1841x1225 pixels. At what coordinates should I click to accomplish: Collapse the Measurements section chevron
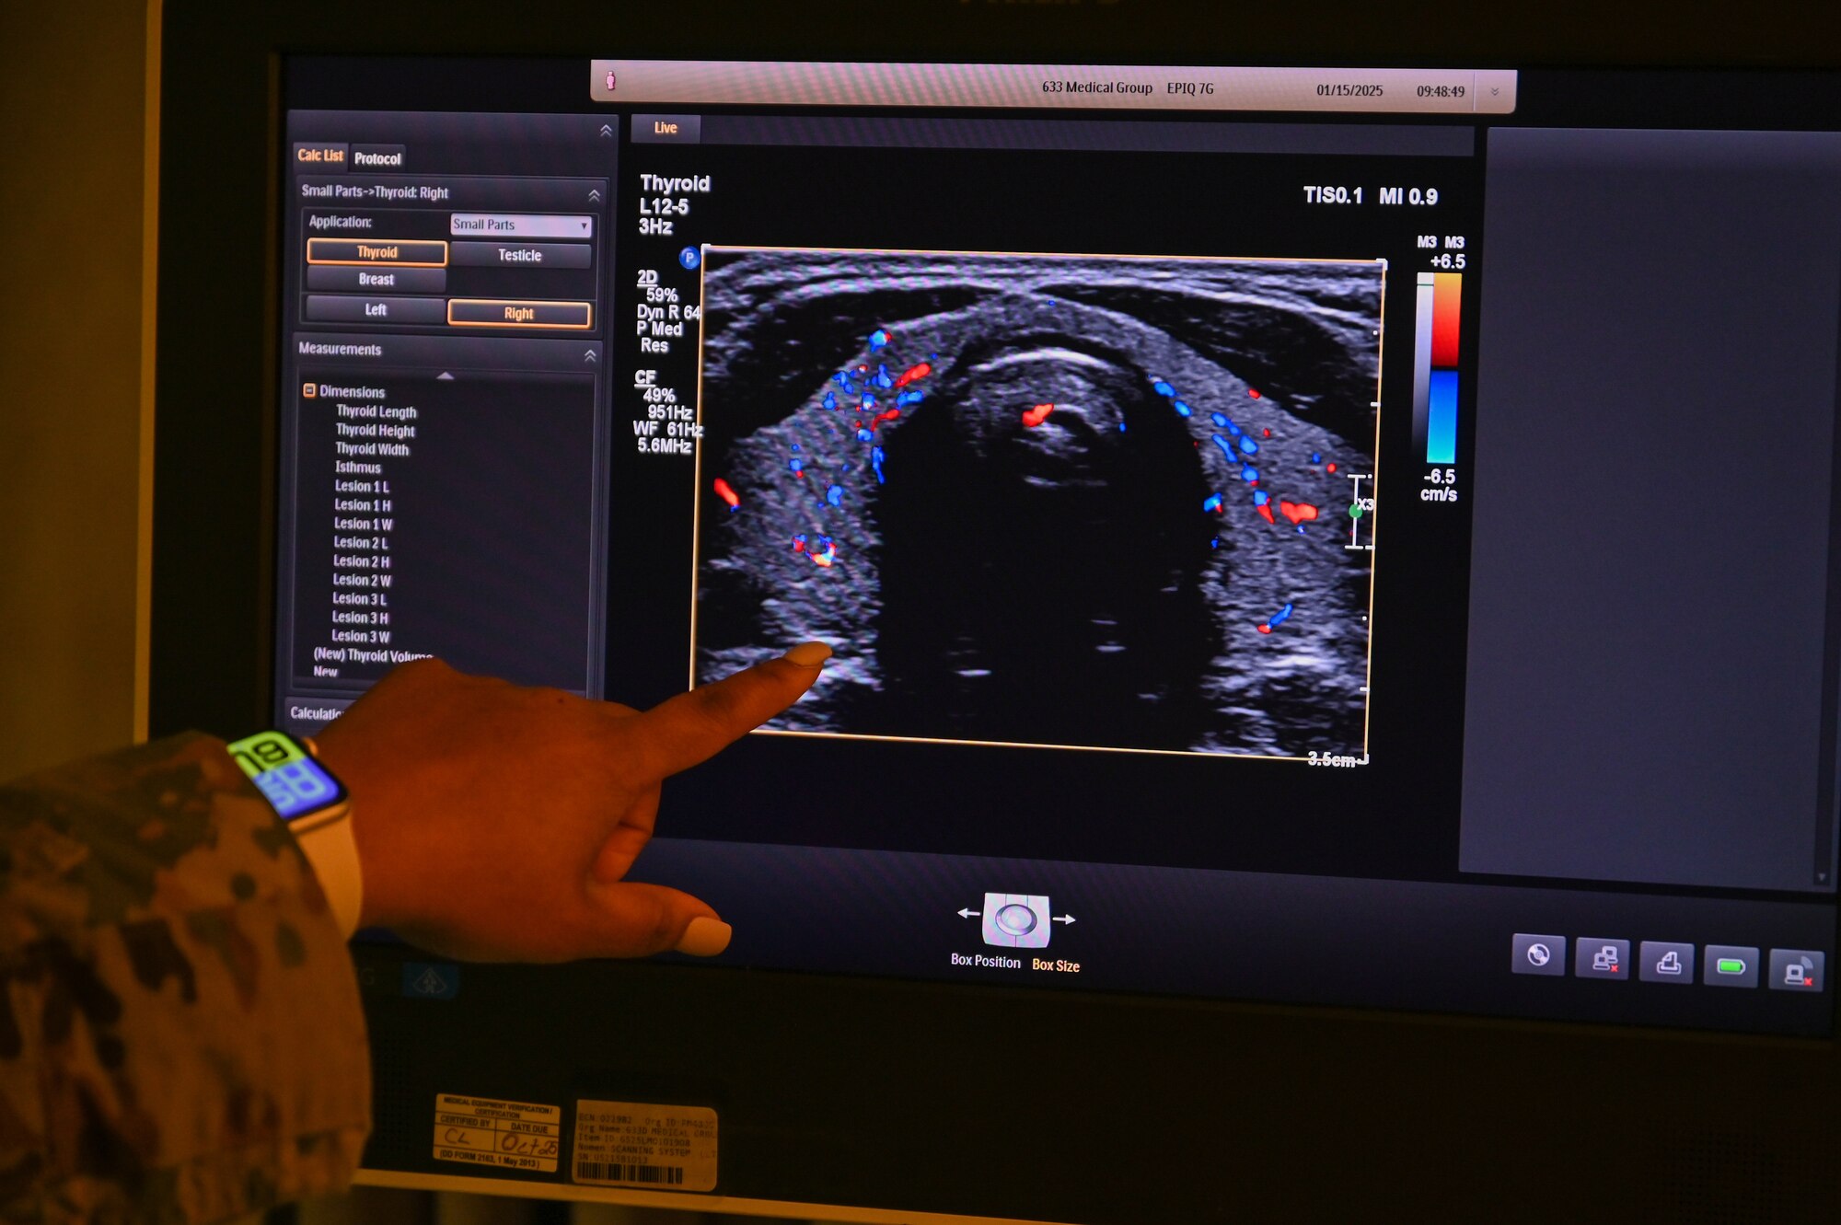tap(590, 355)
